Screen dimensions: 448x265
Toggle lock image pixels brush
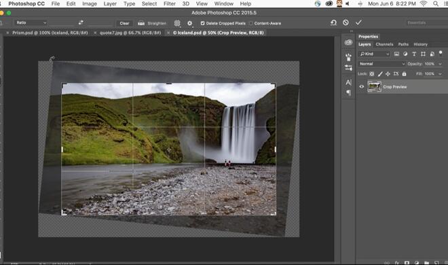[x=380, y=74]
